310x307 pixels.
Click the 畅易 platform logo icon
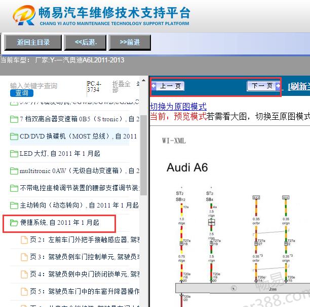pyautogui.click(x=24, y=15)
